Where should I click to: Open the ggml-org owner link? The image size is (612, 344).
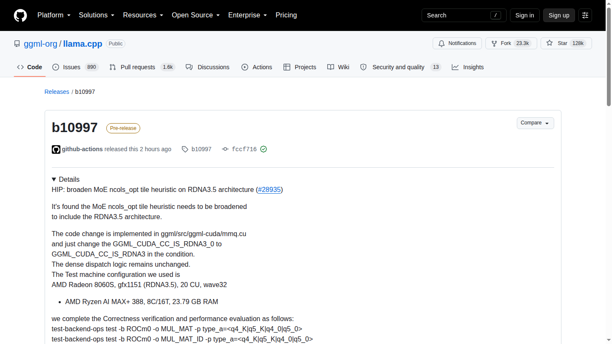point(40,44)
